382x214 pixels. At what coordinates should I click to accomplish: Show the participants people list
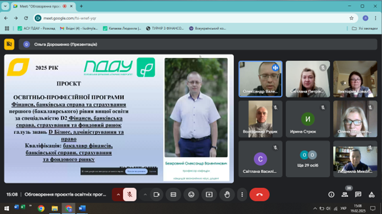[x=345, y=194]
